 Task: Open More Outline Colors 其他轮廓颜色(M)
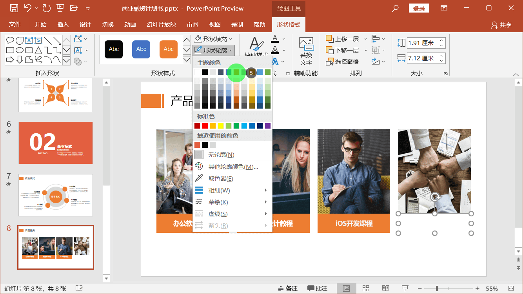tap(232, 167)
